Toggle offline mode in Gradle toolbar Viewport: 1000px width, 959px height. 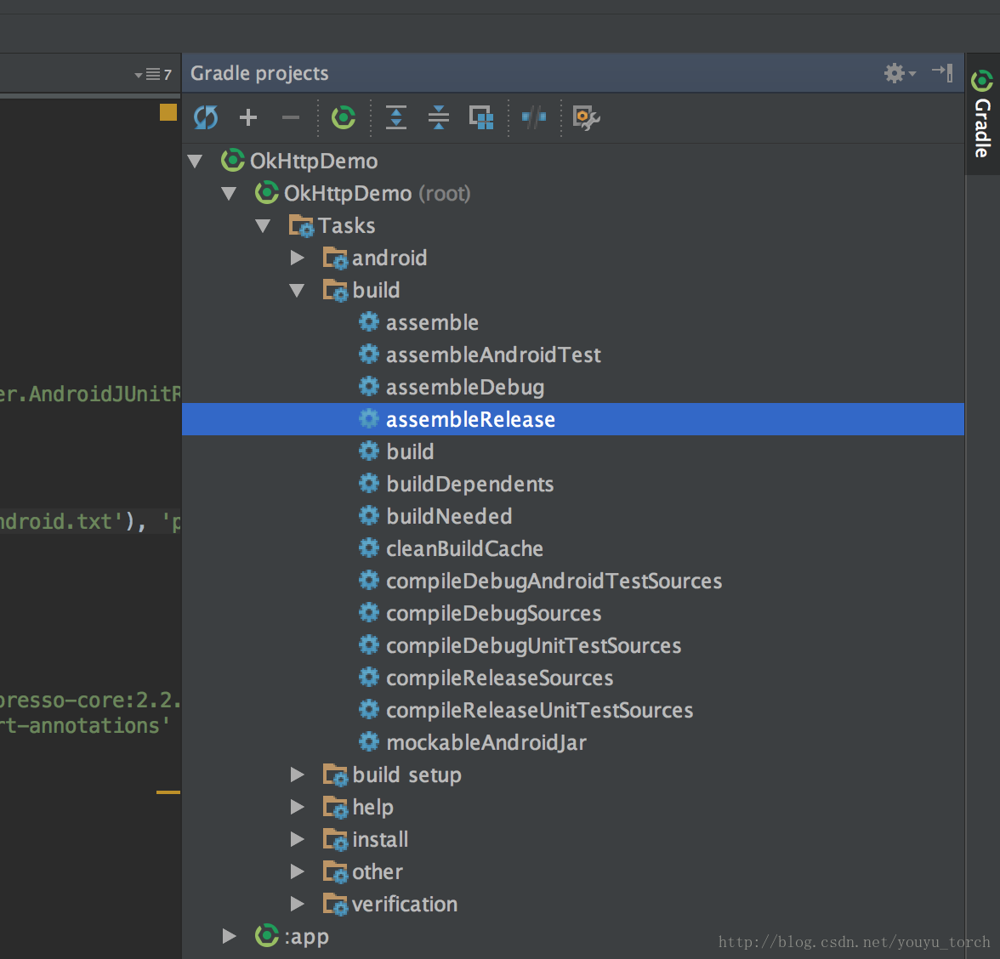[x=534, y=117]
